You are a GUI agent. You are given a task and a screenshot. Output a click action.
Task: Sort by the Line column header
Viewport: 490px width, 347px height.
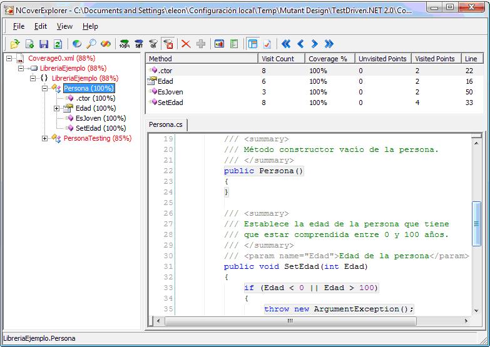[472, 59]
